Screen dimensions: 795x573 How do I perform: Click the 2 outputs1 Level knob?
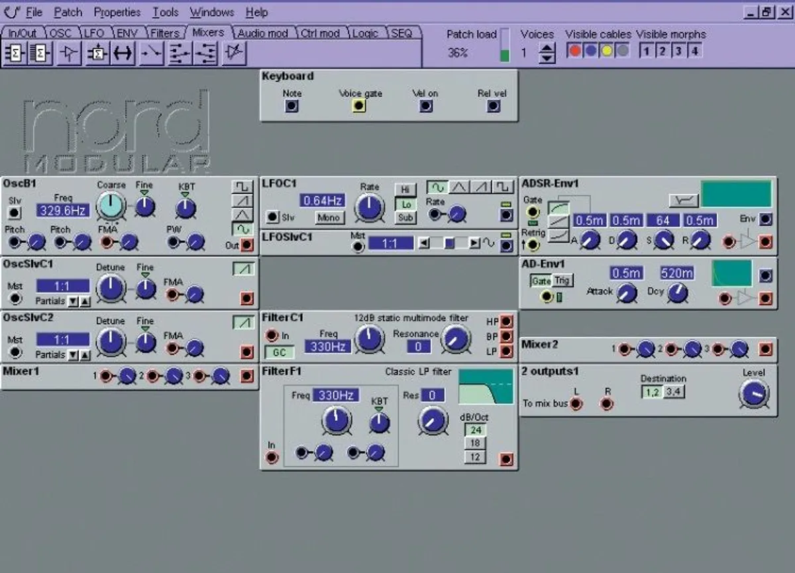(754, 393)
